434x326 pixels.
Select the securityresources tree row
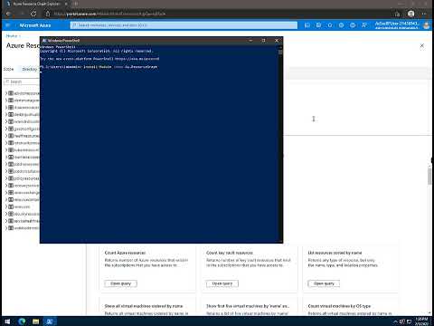pyautogui.click(x=22, y=214)
